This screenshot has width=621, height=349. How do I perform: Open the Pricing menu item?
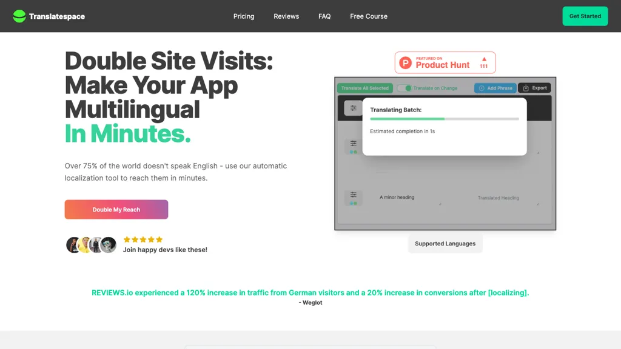tap(244, 16)
